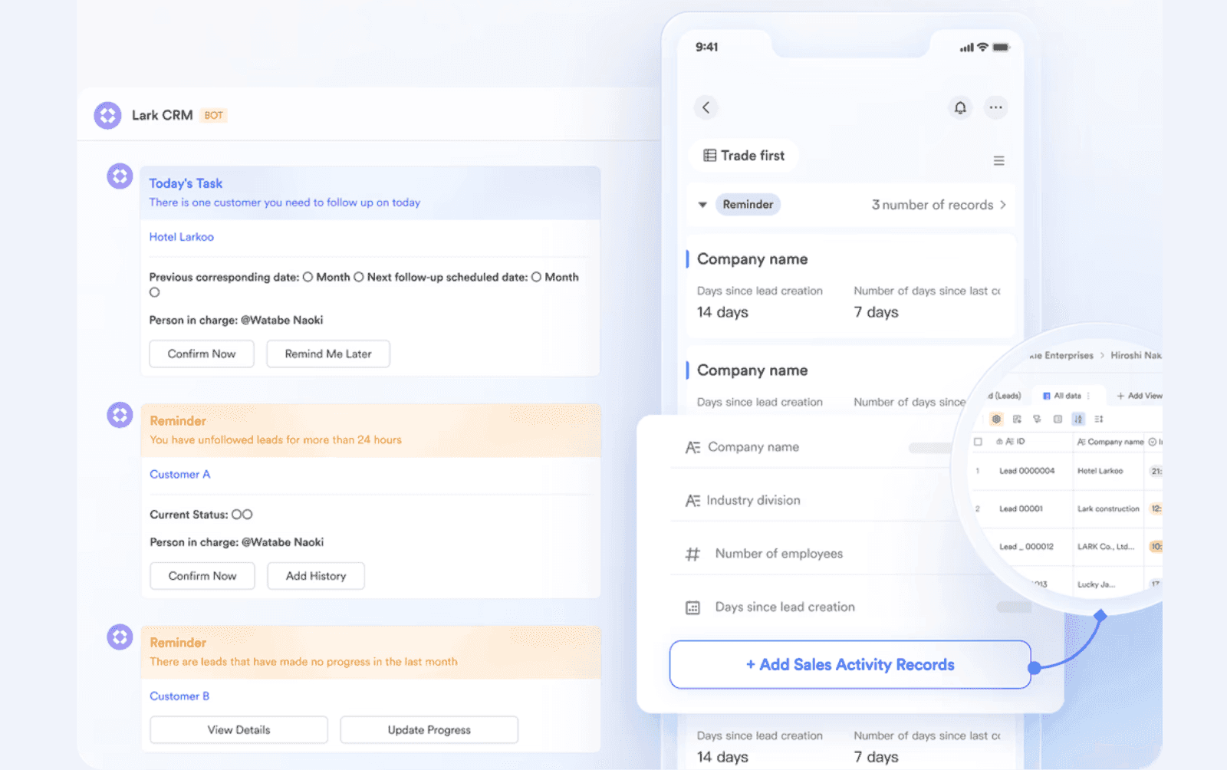The width and height of the screenshot is (1227, 770).
Task: Click the number sign icon beside Number of employees
Action: point(692,553)
